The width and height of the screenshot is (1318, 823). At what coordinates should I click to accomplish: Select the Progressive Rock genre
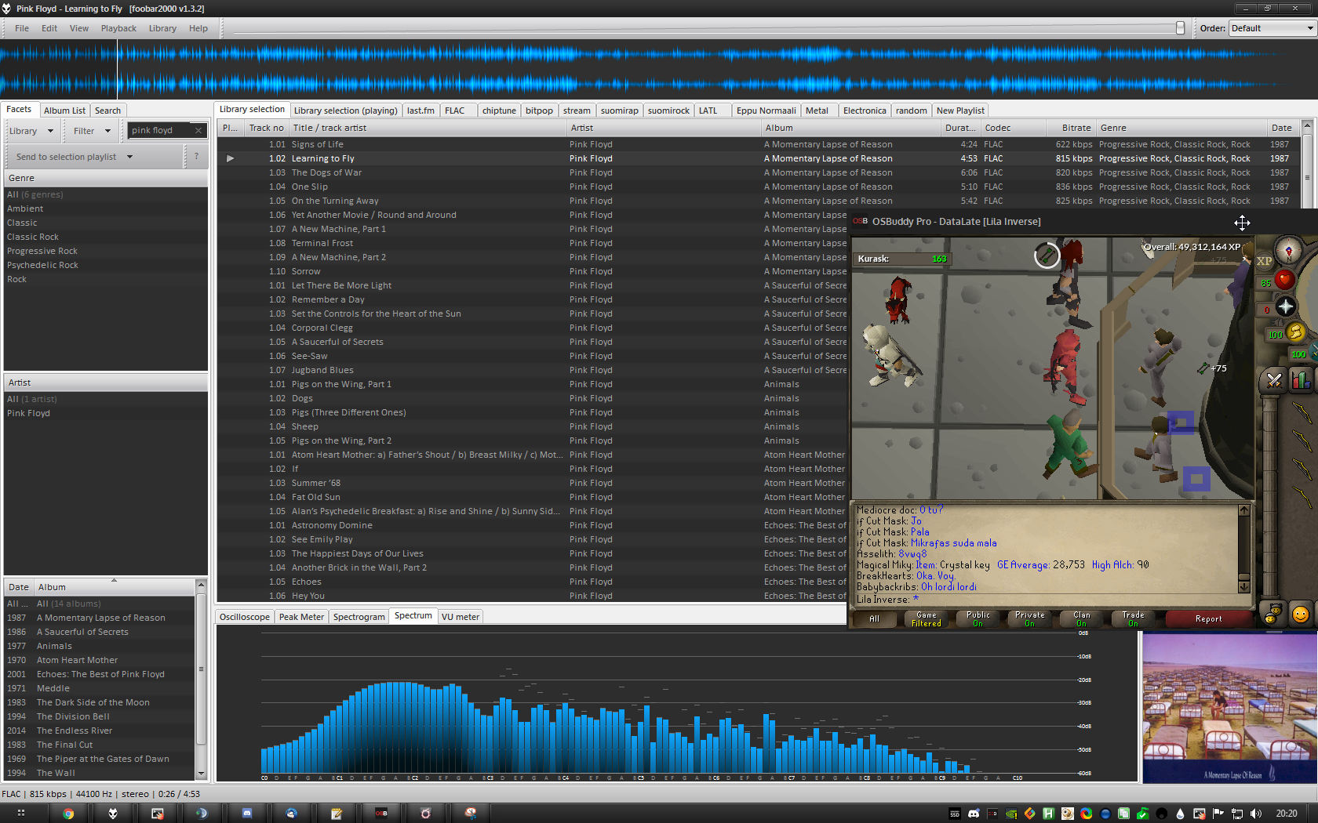point(42,252)
